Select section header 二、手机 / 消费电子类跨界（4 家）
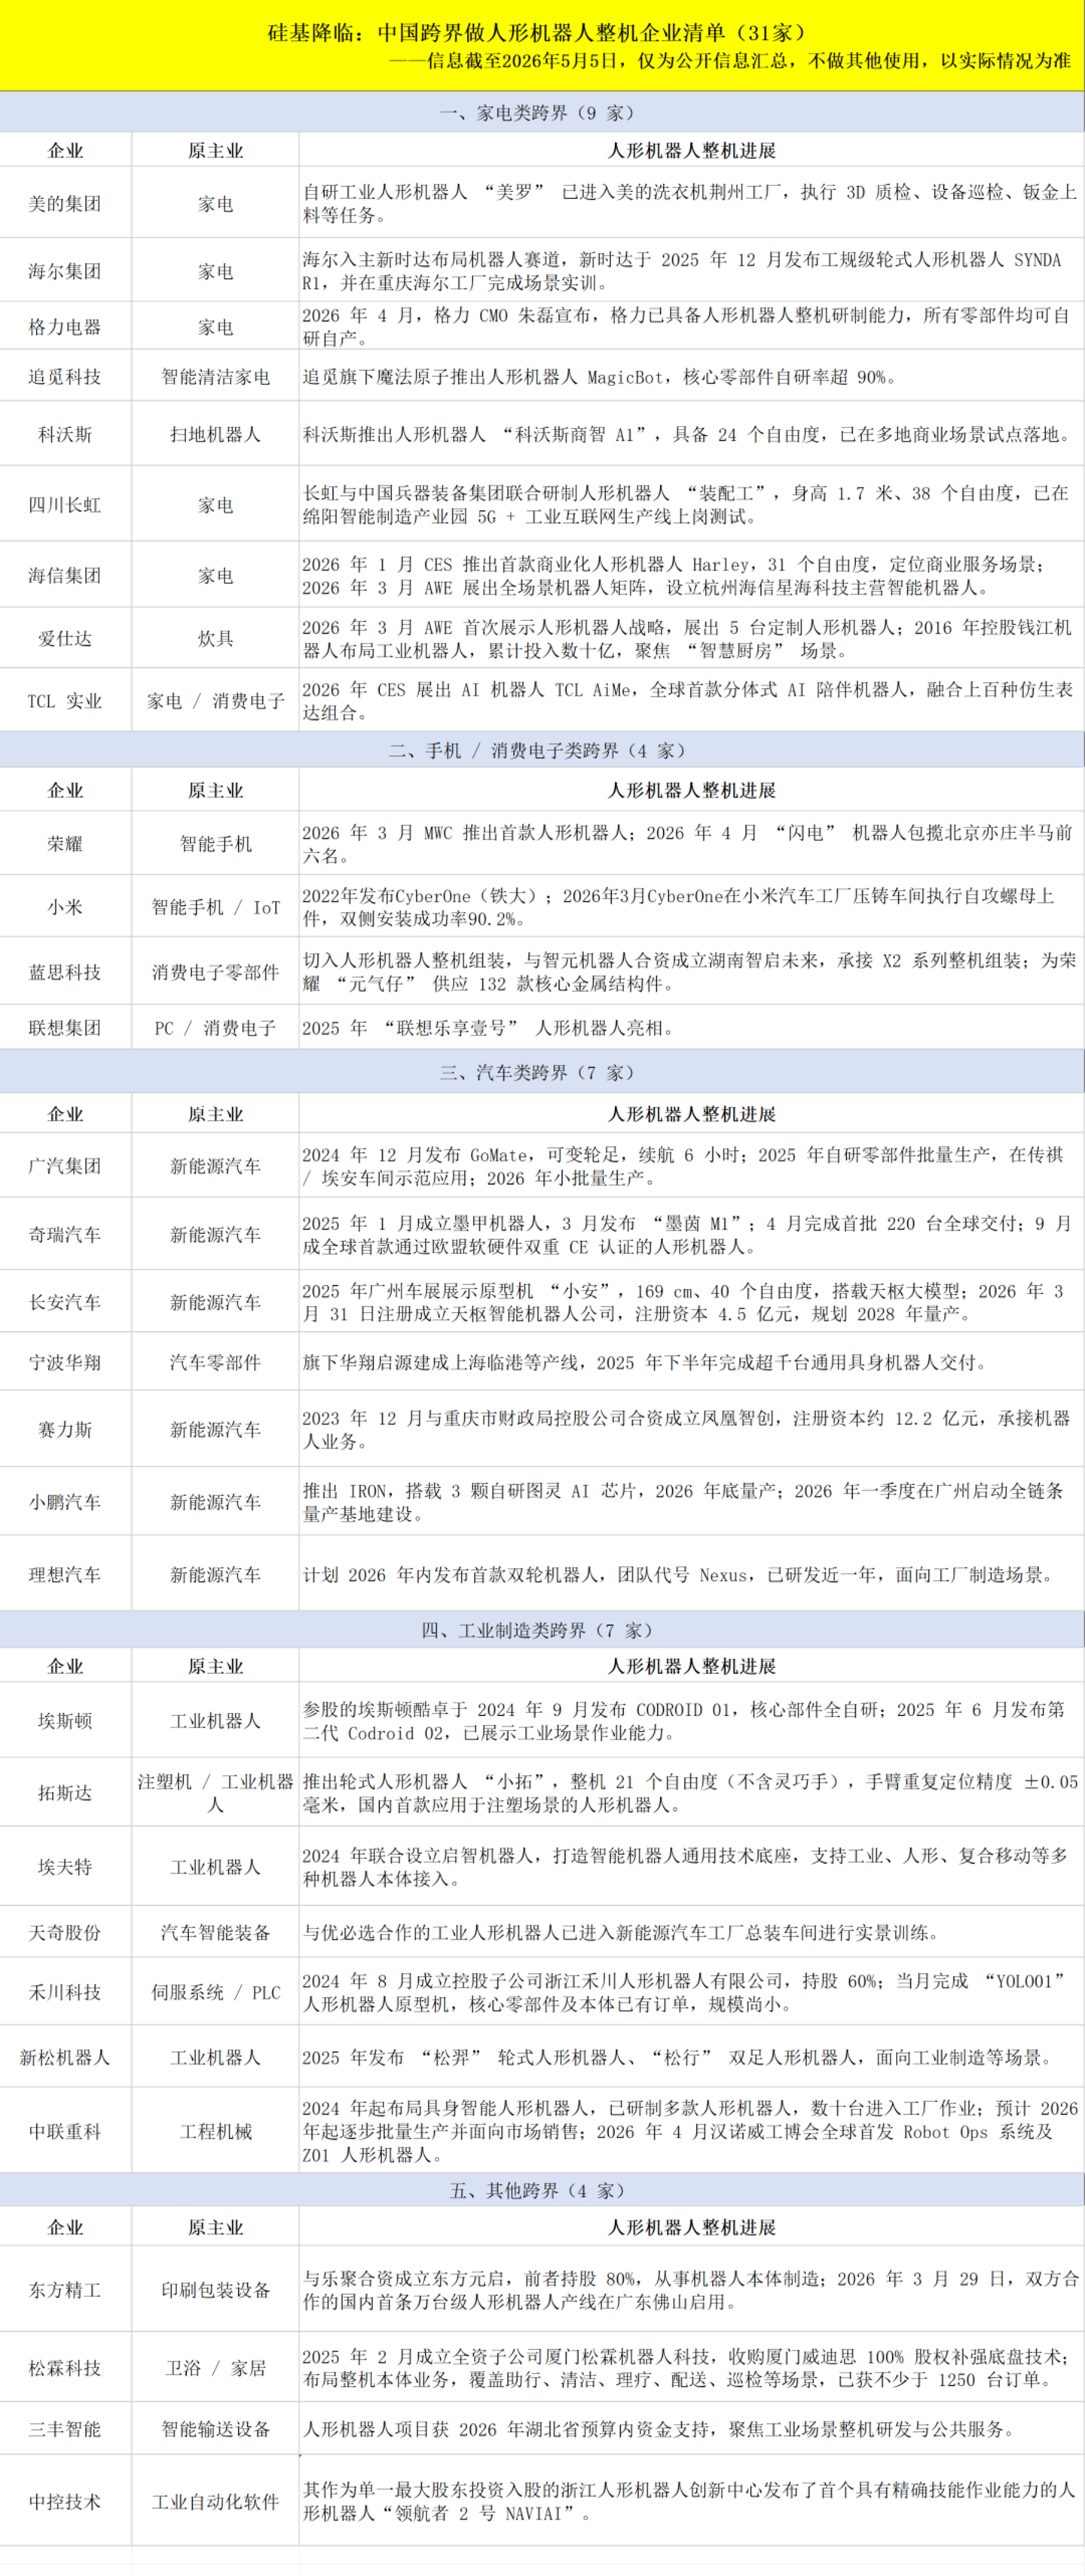The height and width of the screenshot is (2576, 1085). [542, 750]
